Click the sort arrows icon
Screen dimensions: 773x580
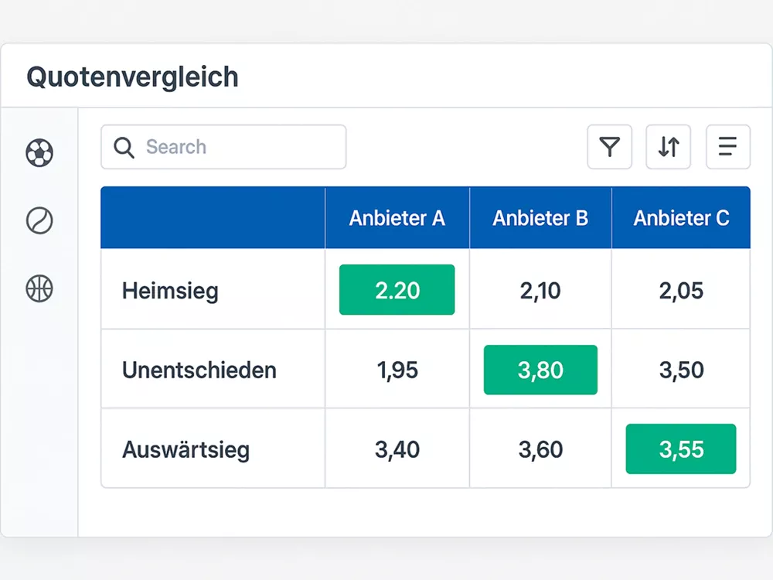(x=668, y=147)
